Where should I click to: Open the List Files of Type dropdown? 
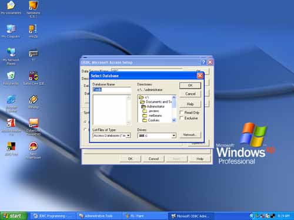[128, 136]
